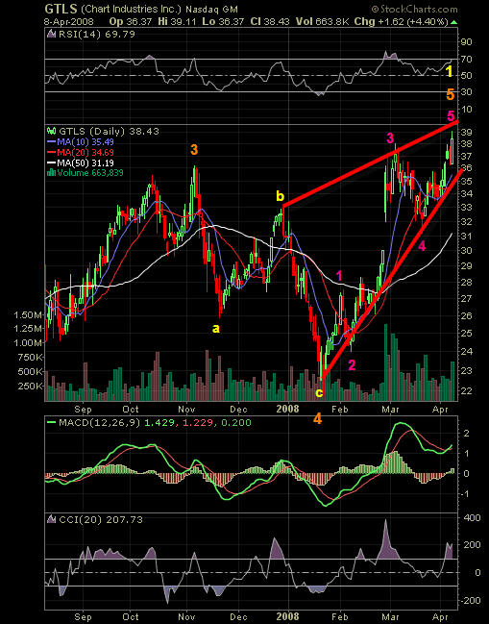Select the company name (Chart Industries Inc.)
Image resolution: width=489 pixels, height=624 pixels.
pyautogui.click(x=132, y=10)
